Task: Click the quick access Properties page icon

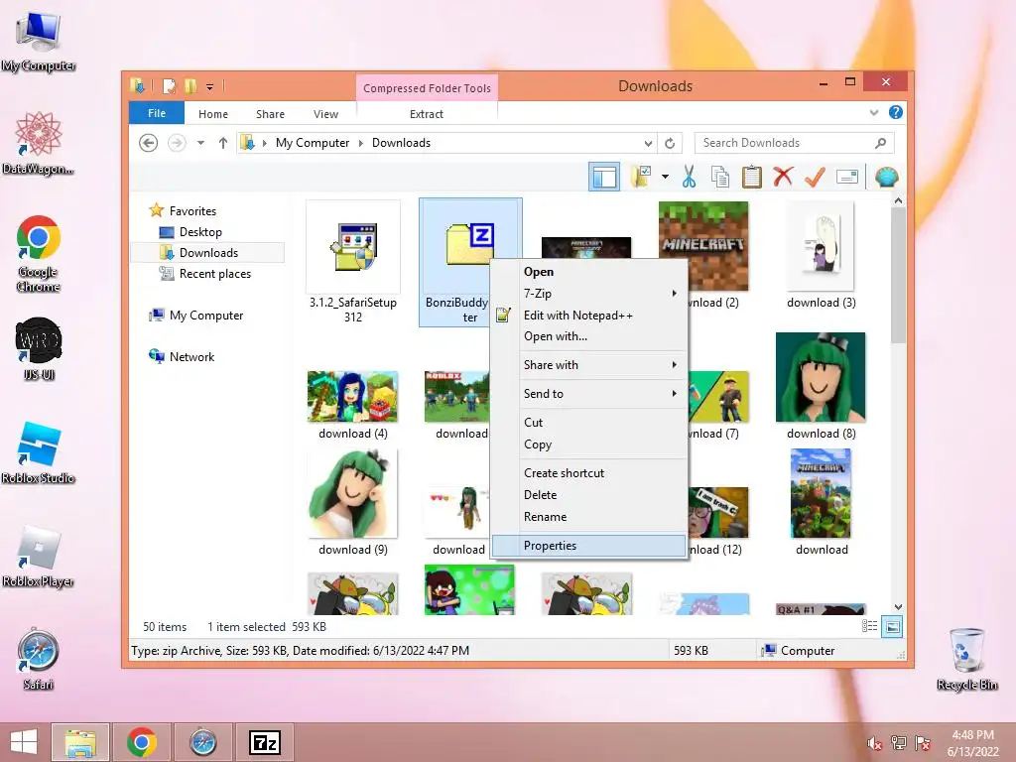Action: pyautogui.click(x=169, y=85)
